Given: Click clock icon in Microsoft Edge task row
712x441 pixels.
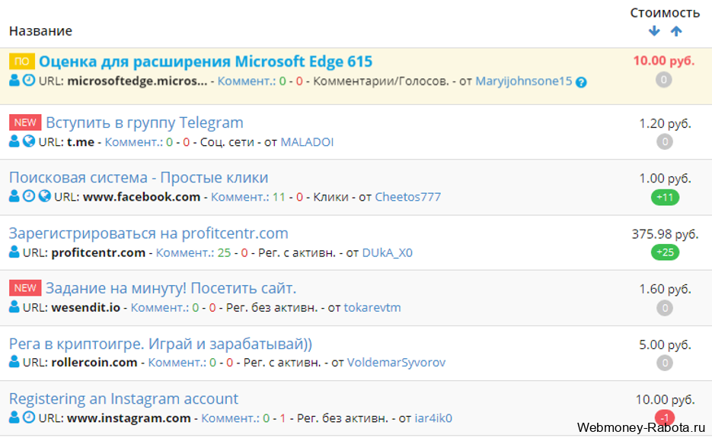Looking at the screenshot, I should (x=29, y=81).
